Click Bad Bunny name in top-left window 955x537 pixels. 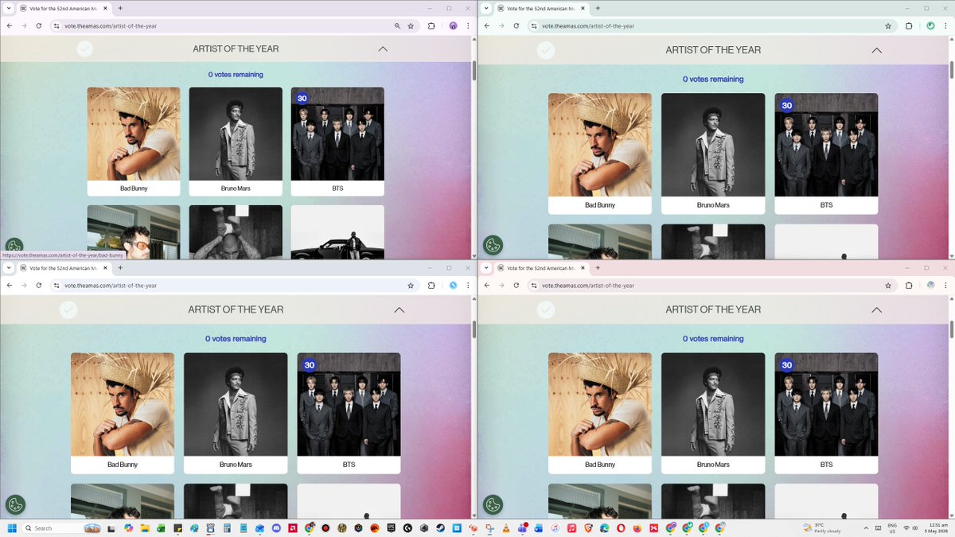click(x=134, y=189)
